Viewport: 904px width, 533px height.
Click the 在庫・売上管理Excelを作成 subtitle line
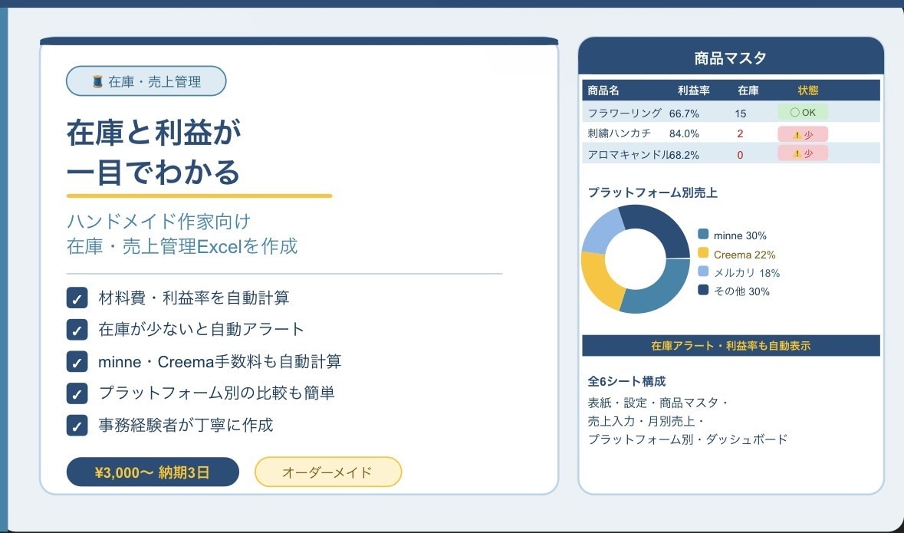pyautogui.click(x=182, y=246)
